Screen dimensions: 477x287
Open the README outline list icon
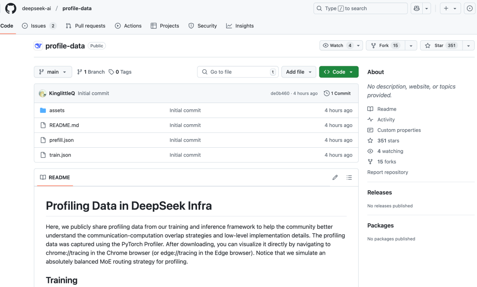pyautogui.click(x=349, y=177)
